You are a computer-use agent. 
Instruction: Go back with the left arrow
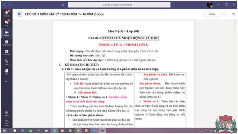pos(4,5)
